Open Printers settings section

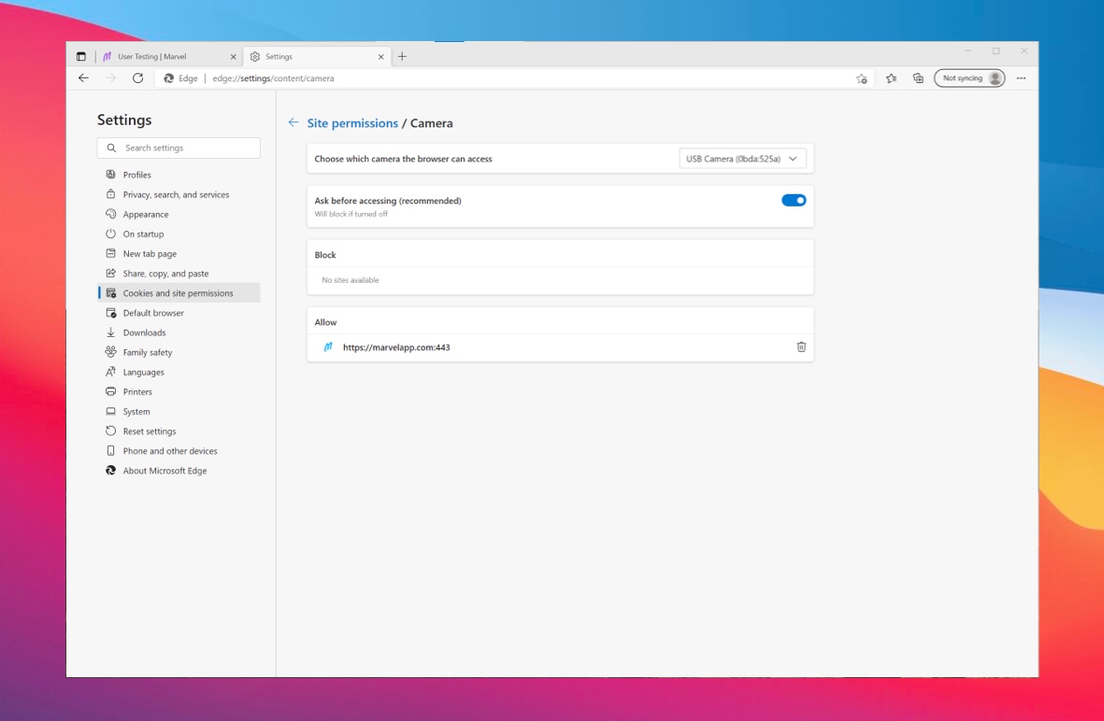coord(179,391)
